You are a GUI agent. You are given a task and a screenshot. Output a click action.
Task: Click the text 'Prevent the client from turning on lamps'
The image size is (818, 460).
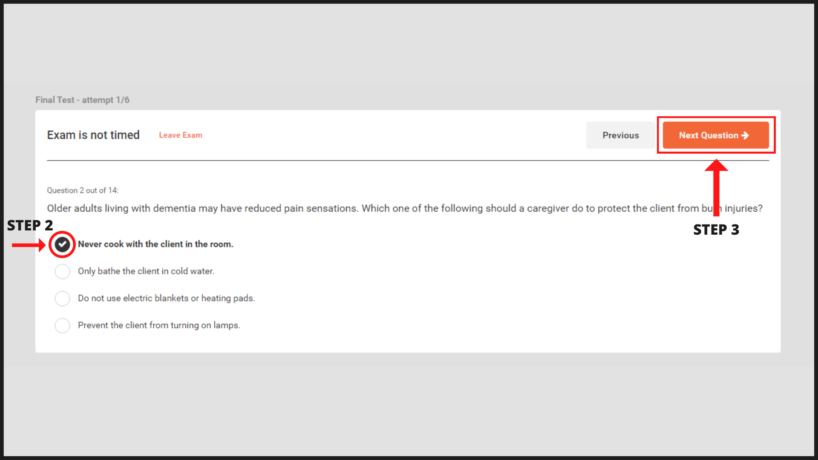coord(159,325)
